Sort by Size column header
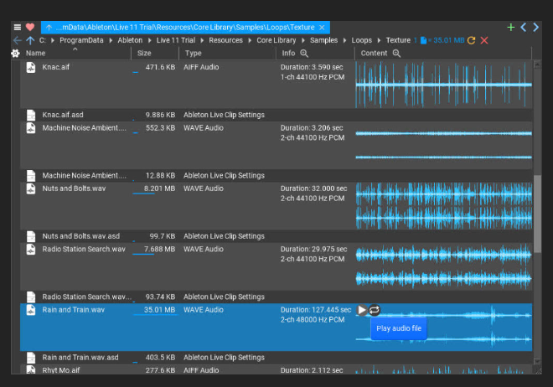Screen dimensions: 553x387 click(145, 54)
